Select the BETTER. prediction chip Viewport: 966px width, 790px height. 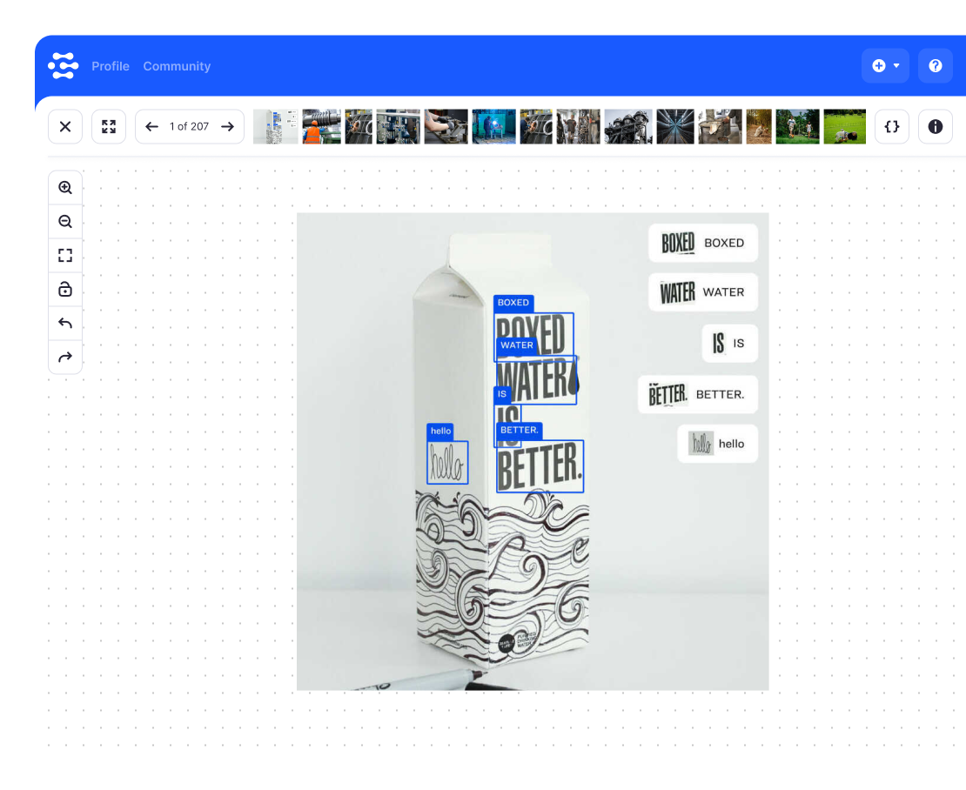pyautogui.click(x=698, y=395)
